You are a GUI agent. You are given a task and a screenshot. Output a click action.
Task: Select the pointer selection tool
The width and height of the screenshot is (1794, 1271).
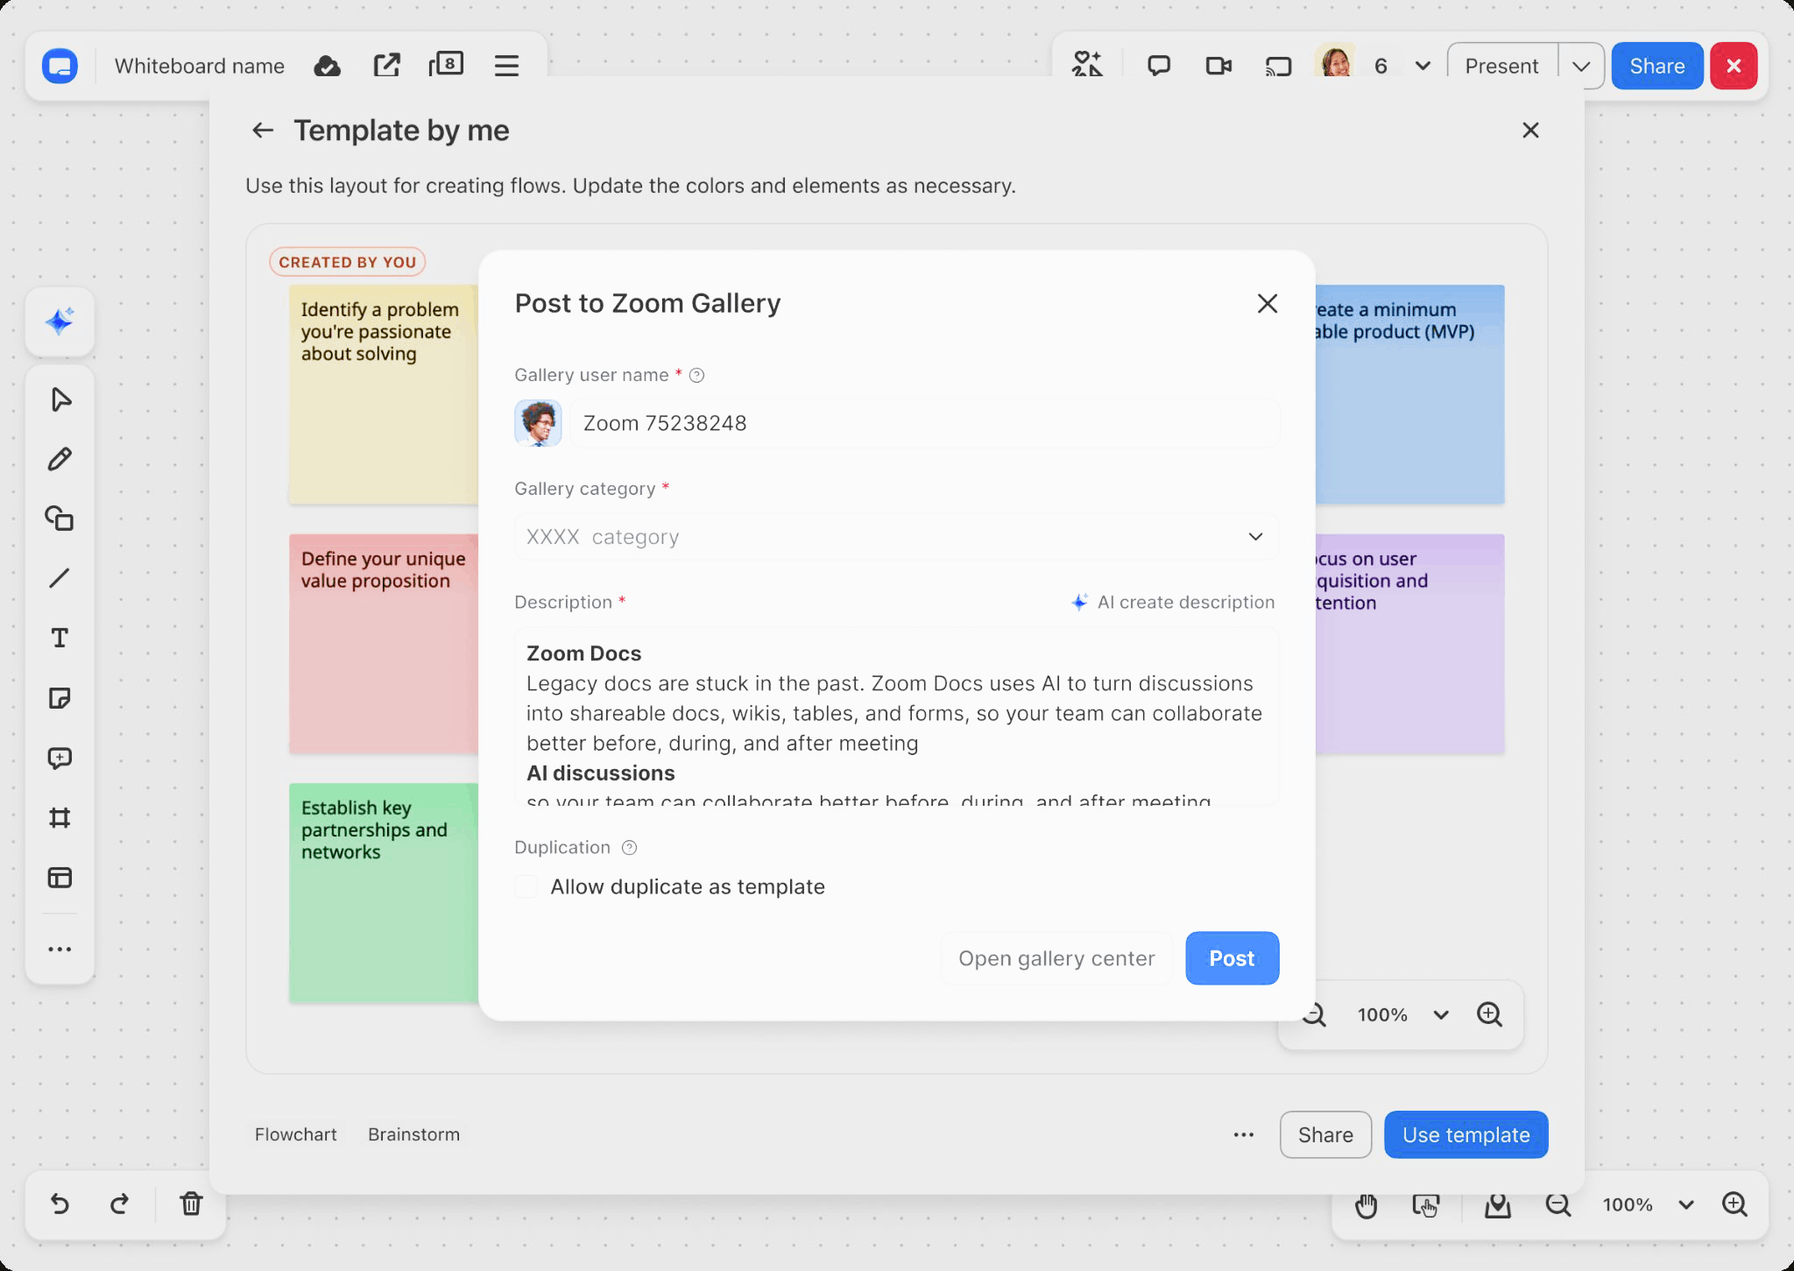60,399
